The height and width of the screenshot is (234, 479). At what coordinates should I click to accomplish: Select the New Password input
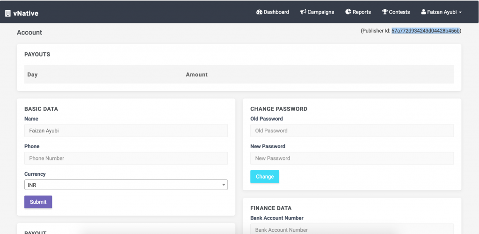click(352, 158)
